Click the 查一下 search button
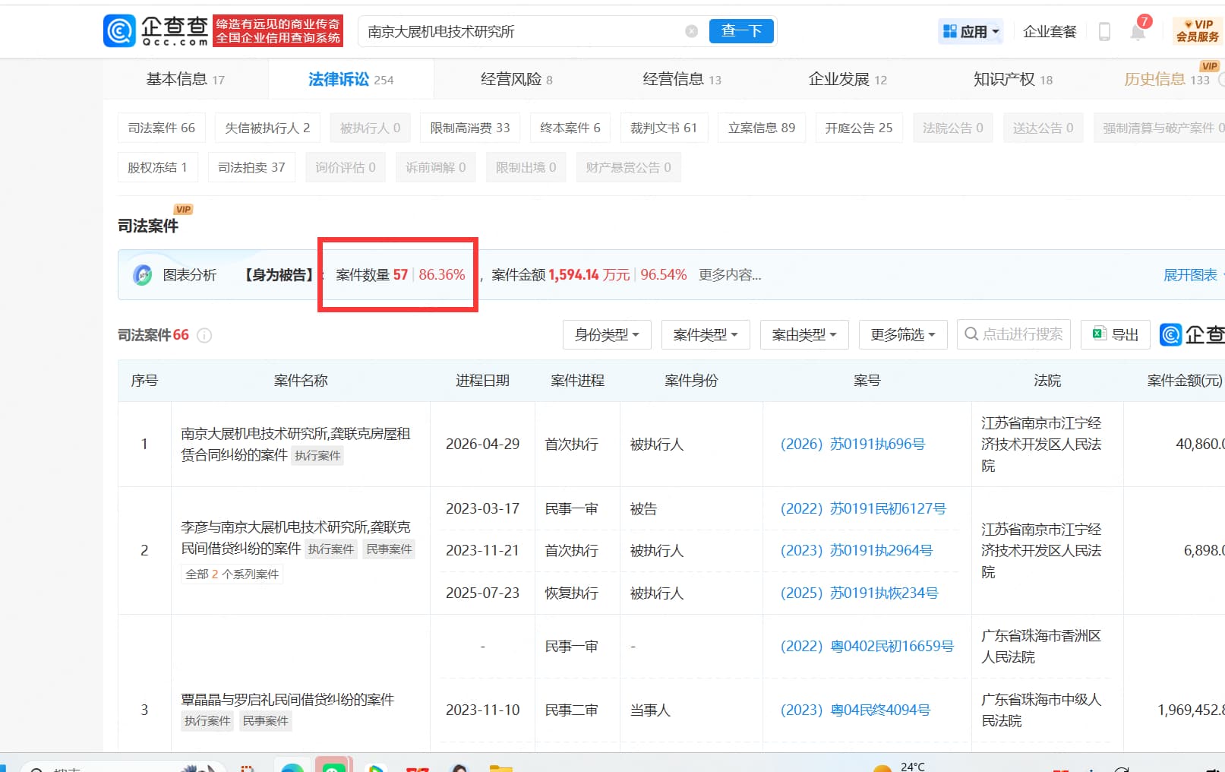The image size is (1225, 772). [741, 31]
